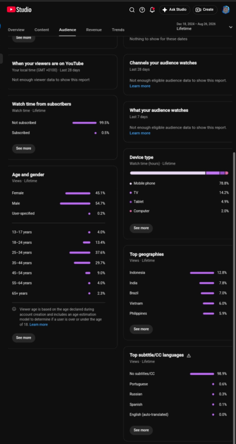Switch to the Overview tab
Image resolution: width=236 pixels, height=444 pixels.
pos(16,30)
